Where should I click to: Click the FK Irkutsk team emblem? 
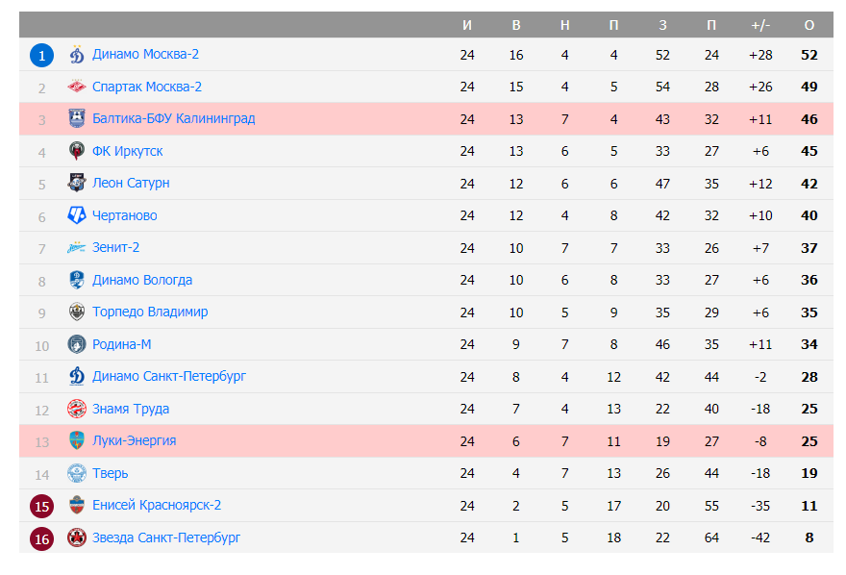coord(77,151)
